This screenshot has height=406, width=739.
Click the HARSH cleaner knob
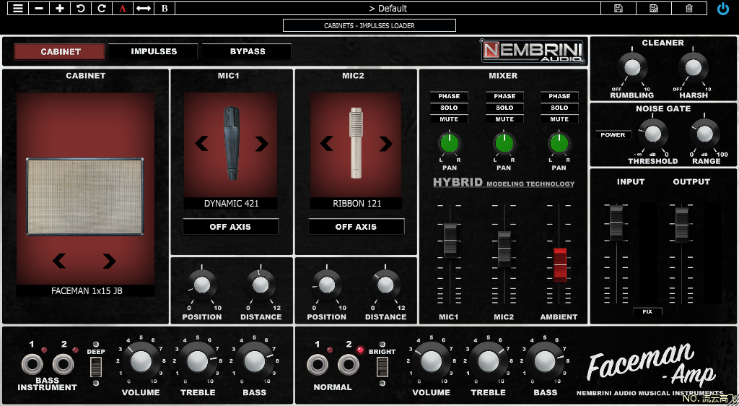point(694,68)
